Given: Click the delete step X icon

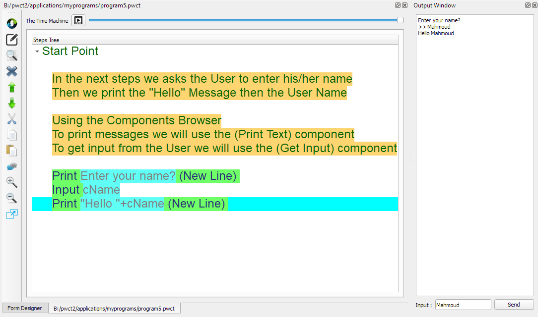Looking at the screenshot, I should [12, 71].
